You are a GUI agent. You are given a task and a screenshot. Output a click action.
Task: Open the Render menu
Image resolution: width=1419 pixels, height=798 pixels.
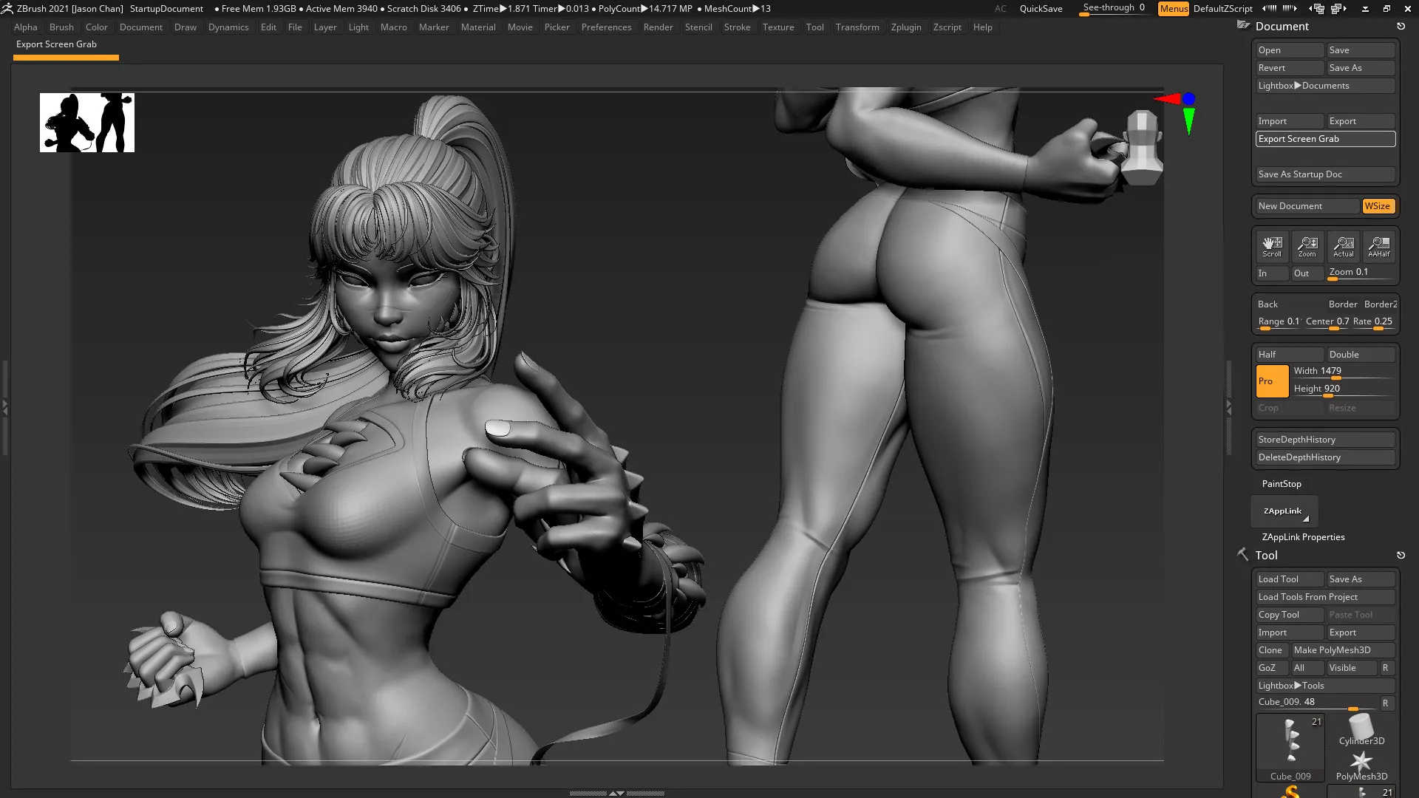point(657,27)
